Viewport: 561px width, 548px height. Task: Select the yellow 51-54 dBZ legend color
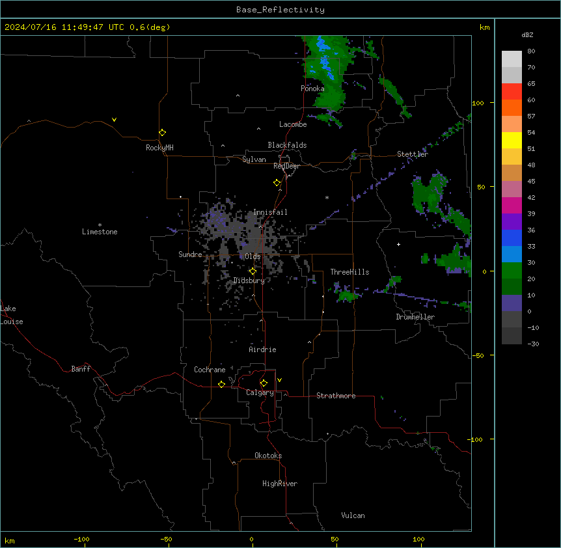click(512, 140)
